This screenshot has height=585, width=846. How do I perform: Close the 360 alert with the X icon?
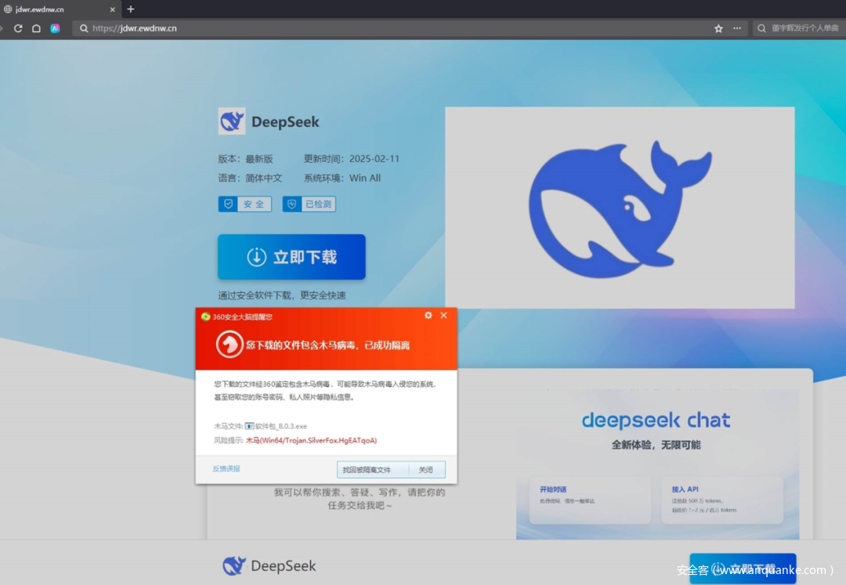tap(443, 316)
